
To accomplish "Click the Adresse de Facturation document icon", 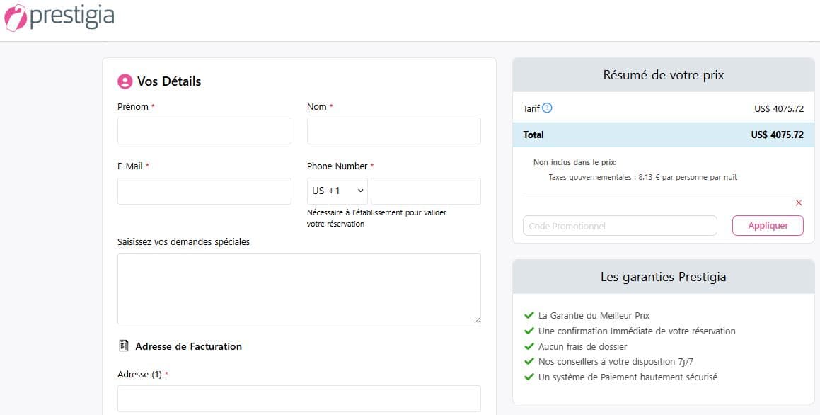I will 124,346.
